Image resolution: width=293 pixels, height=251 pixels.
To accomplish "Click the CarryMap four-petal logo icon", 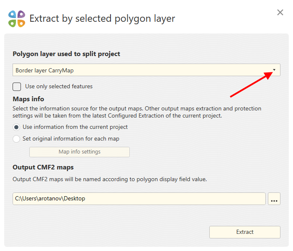I will [17, 19].
